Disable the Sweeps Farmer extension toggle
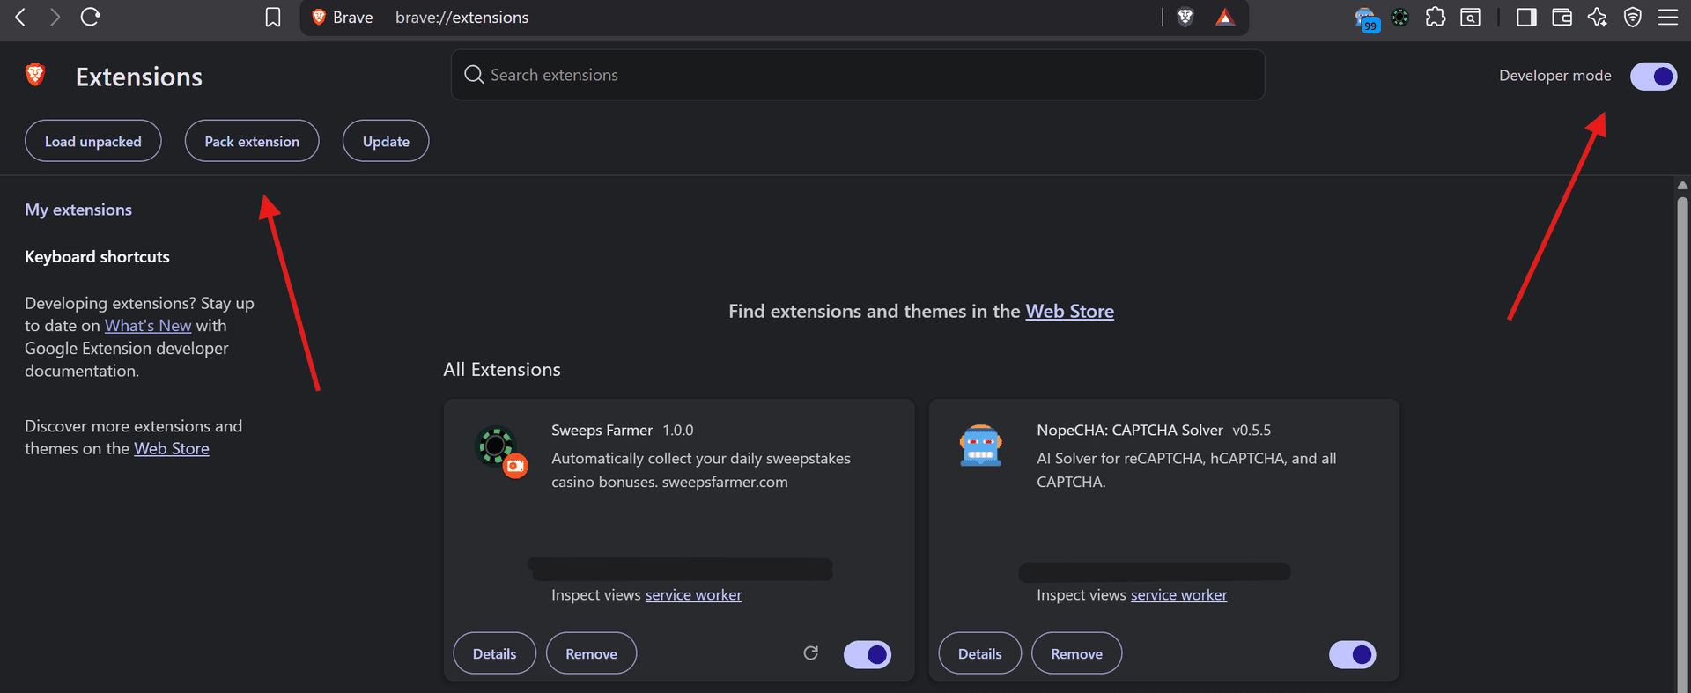Viewport: 1691px width, 693px height. (x=868, y=654)
